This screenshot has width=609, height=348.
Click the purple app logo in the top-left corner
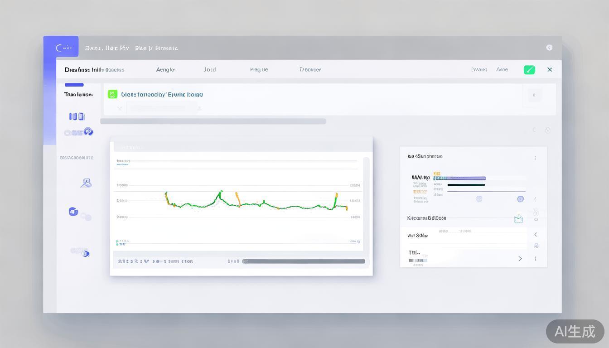coord(61,47)
